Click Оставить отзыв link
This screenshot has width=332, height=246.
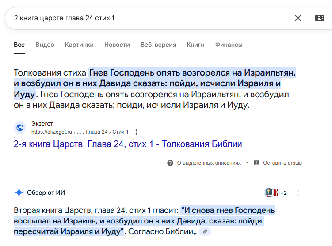click(282, 163)
